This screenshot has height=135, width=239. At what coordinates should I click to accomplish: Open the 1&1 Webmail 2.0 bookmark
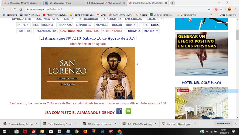[30, 15]
